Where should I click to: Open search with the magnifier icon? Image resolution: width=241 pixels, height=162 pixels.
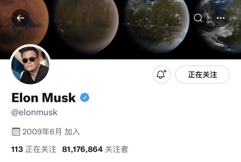click(198, 18)
